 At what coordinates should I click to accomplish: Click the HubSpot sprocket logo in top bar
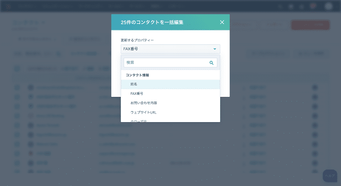point(8,7)
